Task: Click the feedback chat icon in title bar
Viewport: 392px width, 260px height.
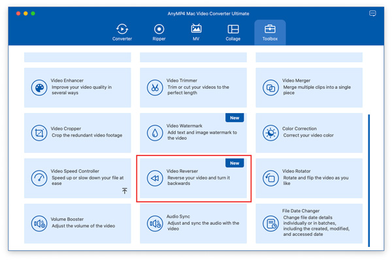Action: (372, 13)
